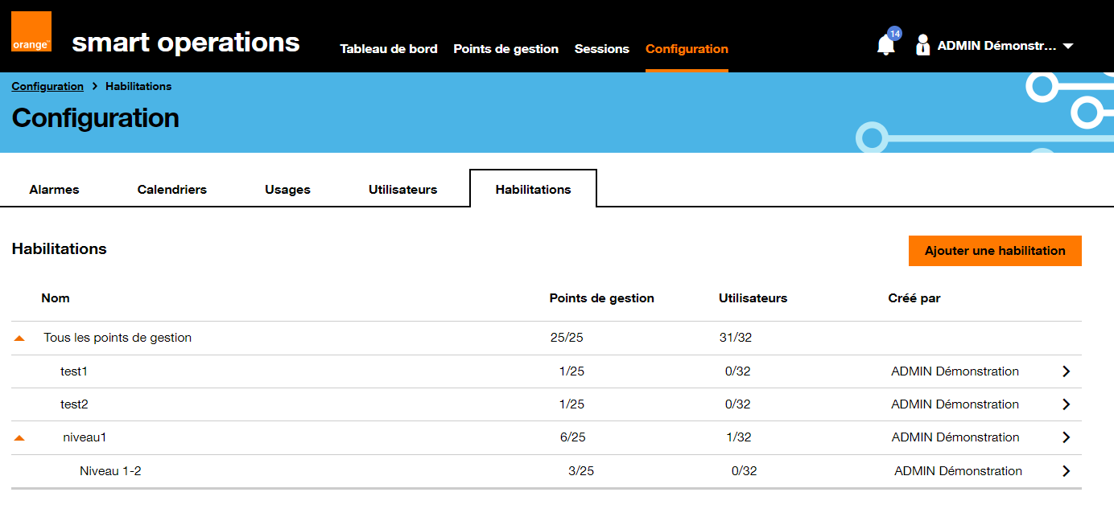
Task: Collapse the 'Tous les points de gestion' row
Action: [19, 338]
